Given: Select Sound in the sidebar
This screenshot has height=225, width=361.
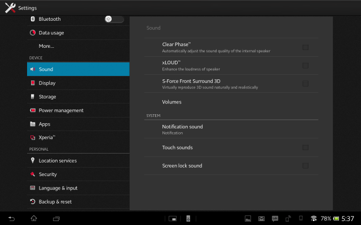Looking at the screenshot, I should pos(78,69).
